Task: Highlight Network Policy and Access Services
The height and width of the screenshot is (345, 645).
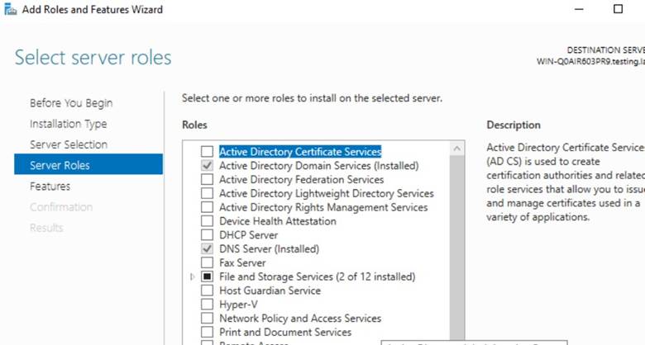Action: [299, 319]
